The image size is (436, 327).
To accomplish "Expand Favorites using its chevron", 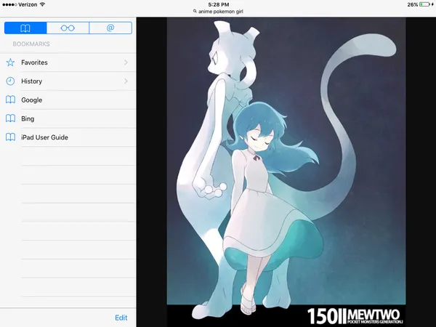I will [126, 62].
